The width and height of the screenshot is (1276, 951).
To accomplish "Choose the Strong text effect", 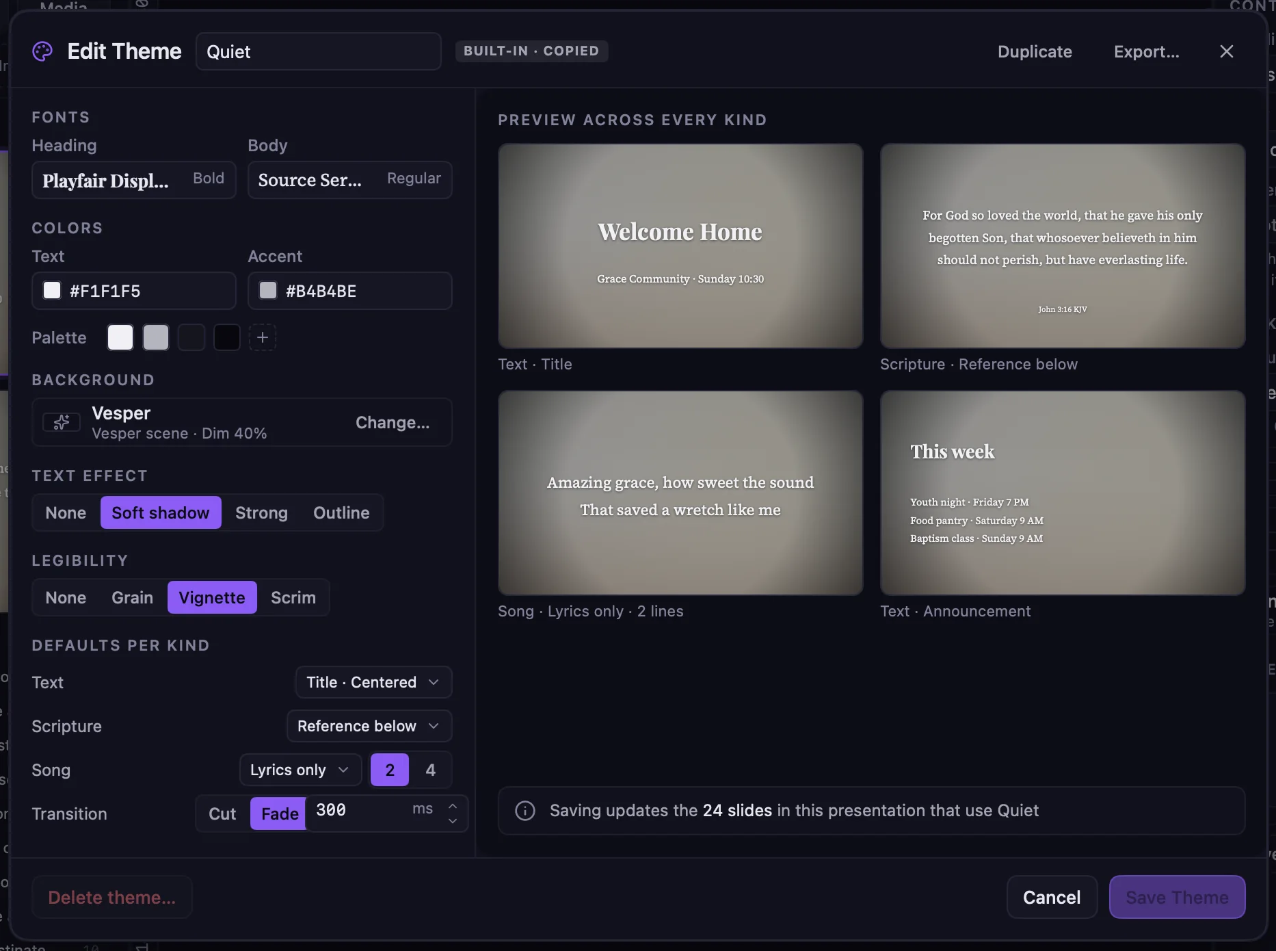I will point(261,512).
